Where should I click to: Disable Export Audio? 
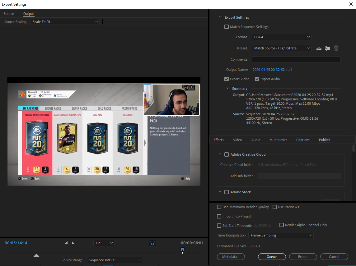click(257, 79)
